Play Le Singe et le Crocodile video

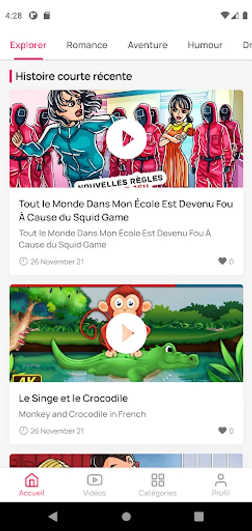[126, 333]
